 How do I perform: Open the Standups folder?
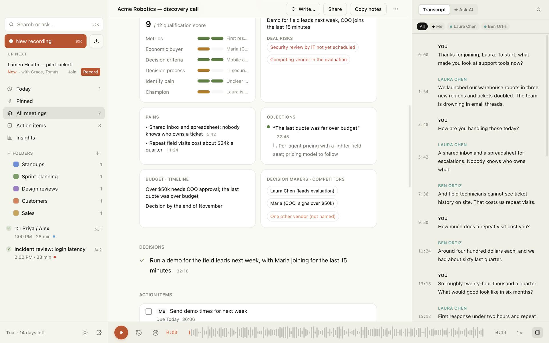click(57, 164)
